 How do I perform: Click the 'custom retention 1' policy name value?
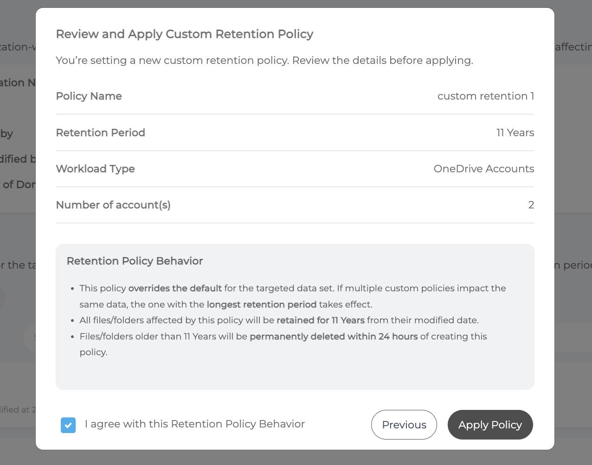(485, 96)
